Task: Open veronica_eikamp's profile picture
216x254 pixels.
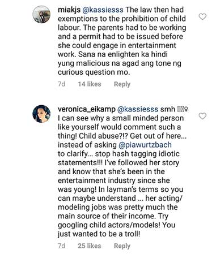Action: point(41,114)
